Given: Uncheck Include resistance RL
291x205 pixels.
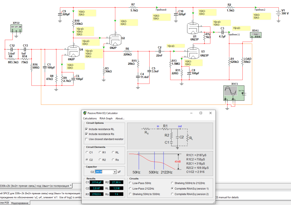Looking at the screenshot, I should pos(86,129).
